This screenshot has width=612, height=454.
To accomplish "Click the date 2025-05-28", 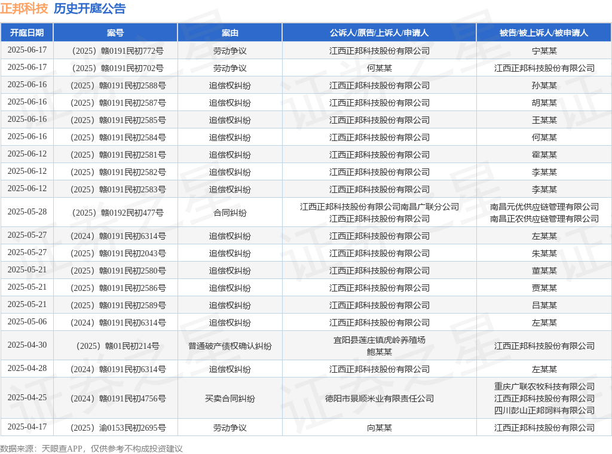I will pos(27,212).
